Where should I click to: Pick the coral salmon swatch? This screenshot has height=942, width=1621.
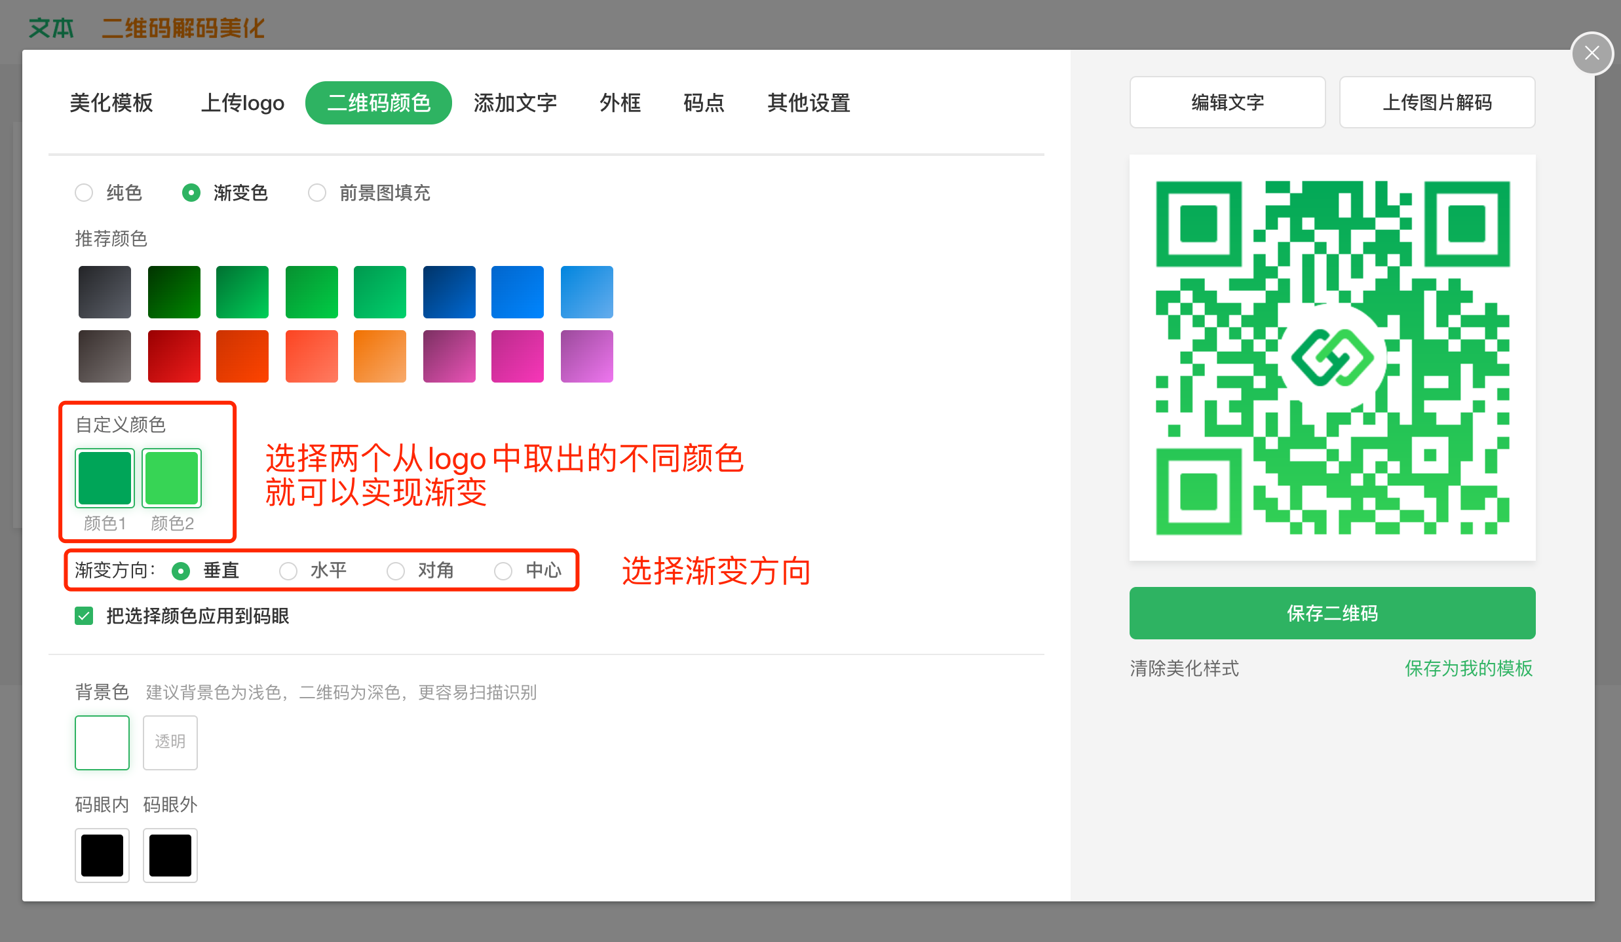point(312,356)
